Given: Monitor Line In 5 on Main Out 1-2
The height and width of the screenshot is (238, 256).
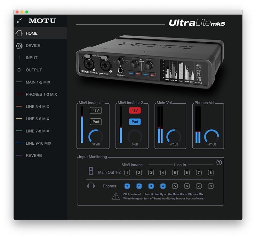Looking at the screenshot, I should [x=175, y=173].
